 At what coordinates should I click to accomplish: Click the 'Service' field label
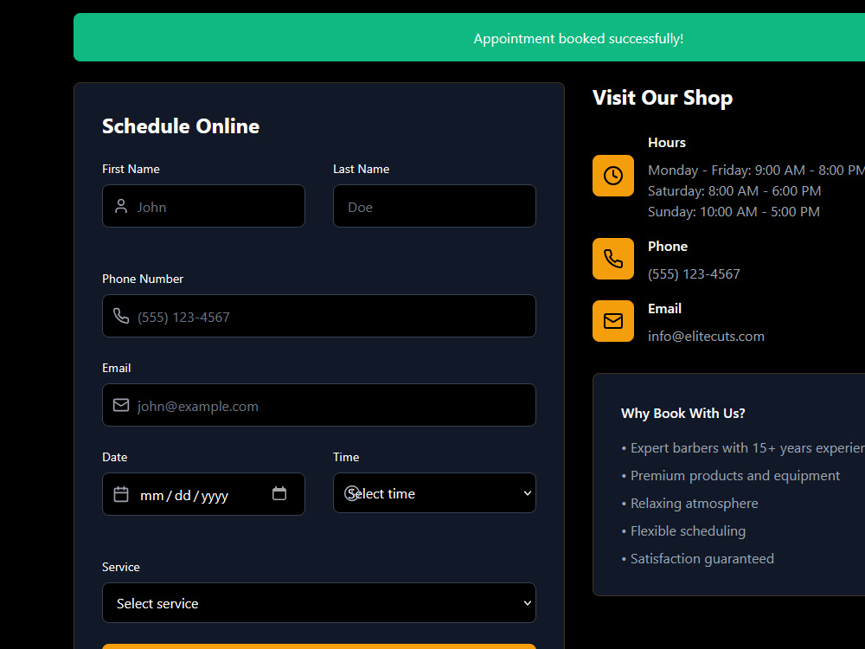coord(121,567)
